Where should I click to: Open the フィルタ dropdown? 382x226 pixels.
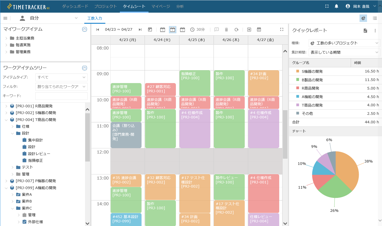pyautogui.click(x=61, y=86)
